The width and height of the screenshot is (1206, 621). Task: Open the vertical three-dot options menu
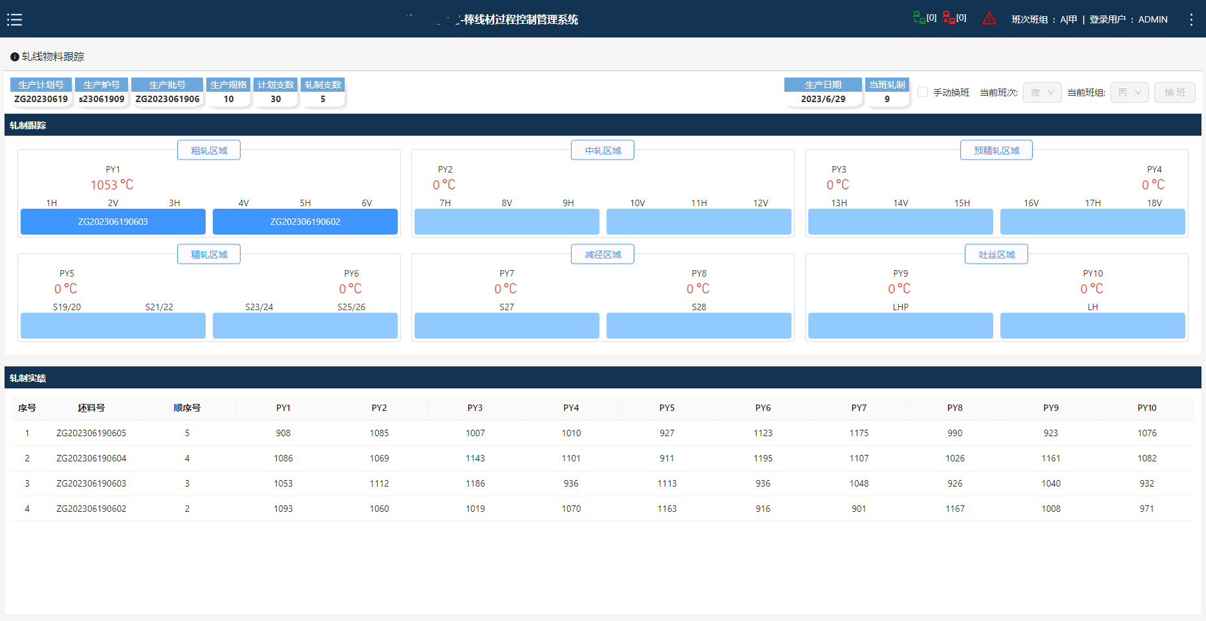pos(1191,19)
